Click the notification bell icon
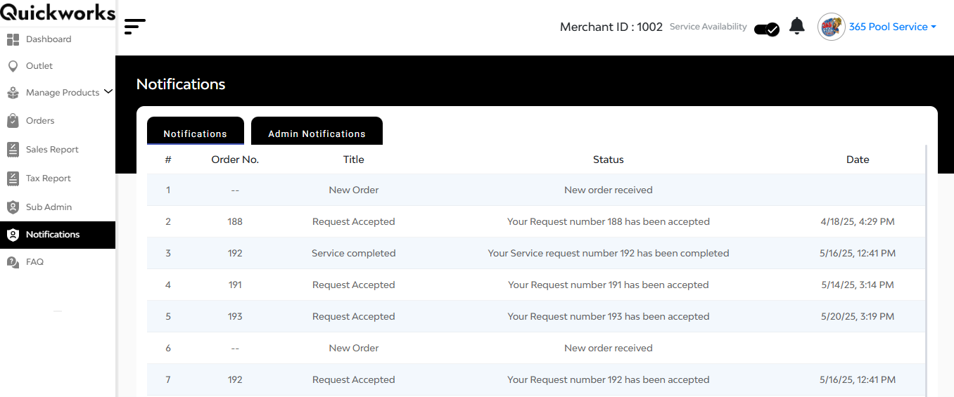 tap(796, 27)
